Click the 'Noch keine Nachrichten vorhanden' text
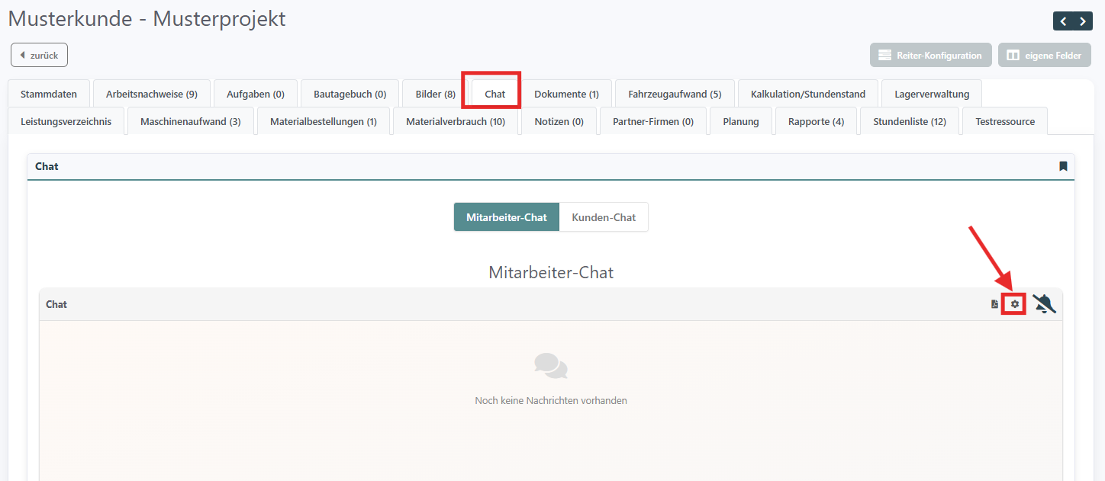Viewport: 1105px width, 481px height. point(551,400)
